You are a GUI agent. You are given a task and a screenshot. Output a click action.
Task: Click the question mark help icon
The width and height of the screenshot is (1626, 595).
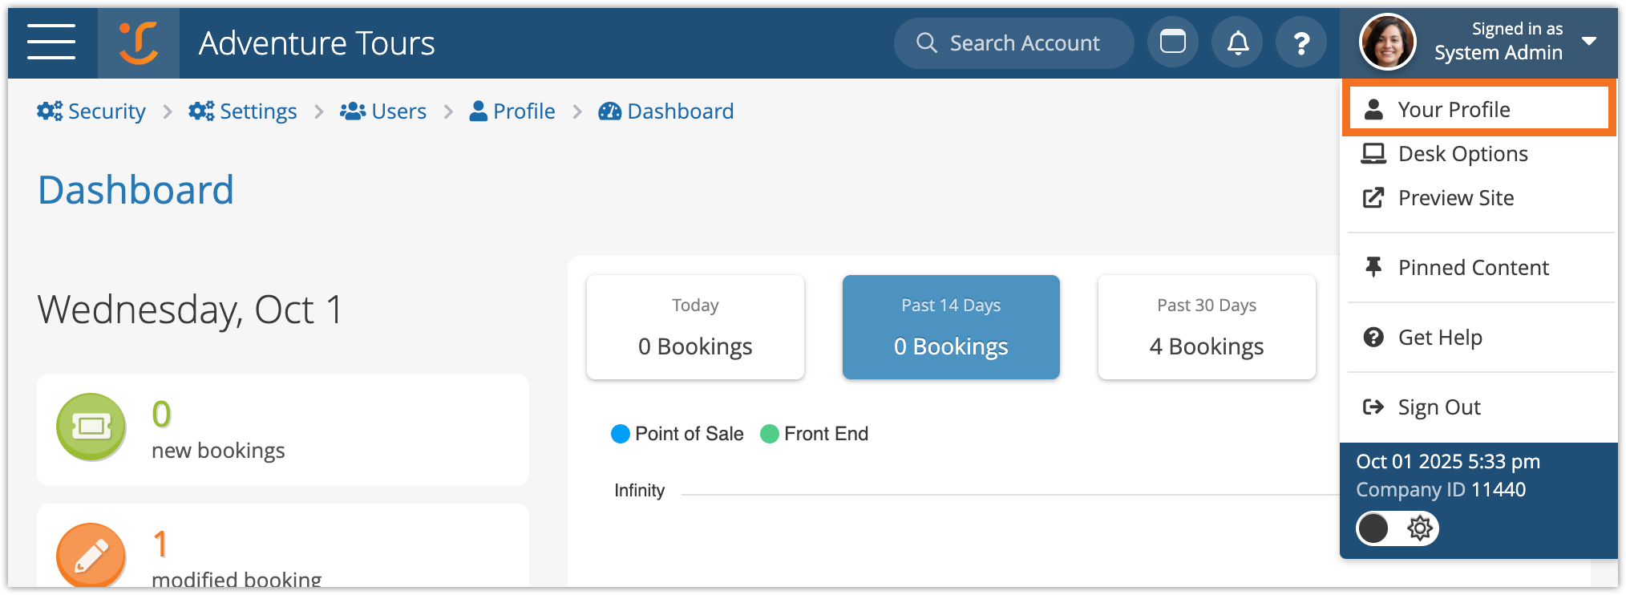pos(1301,42)
